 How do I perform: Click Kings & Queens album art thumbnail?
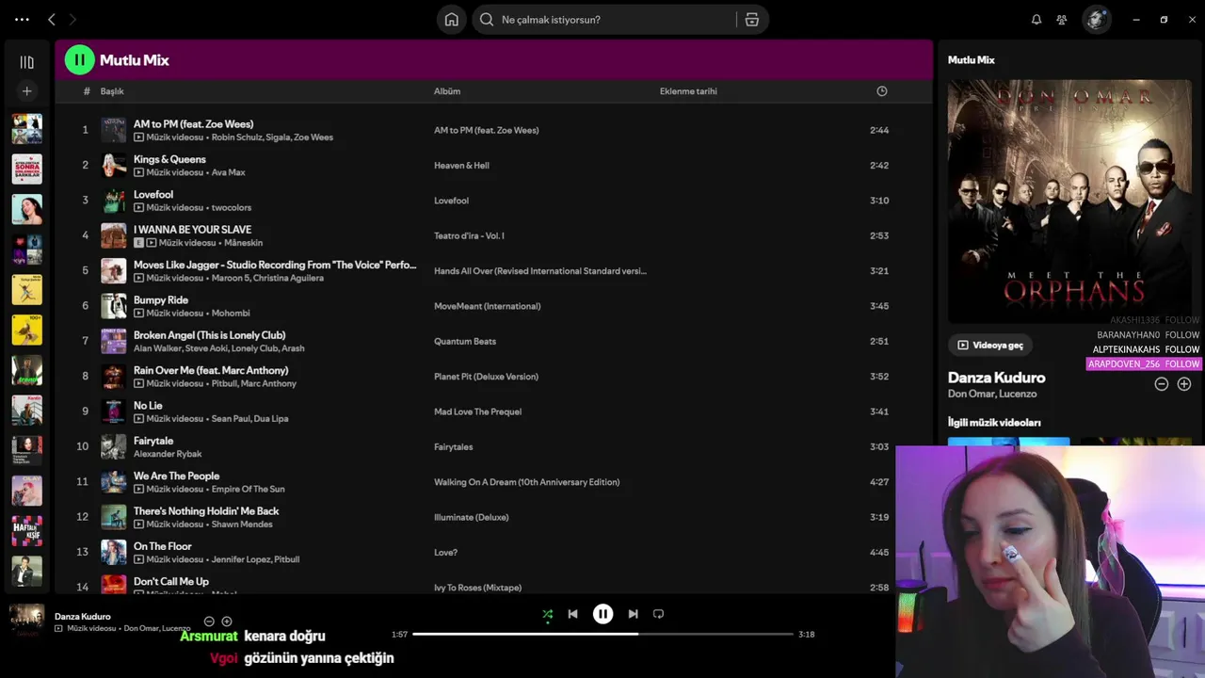point(113,165)
